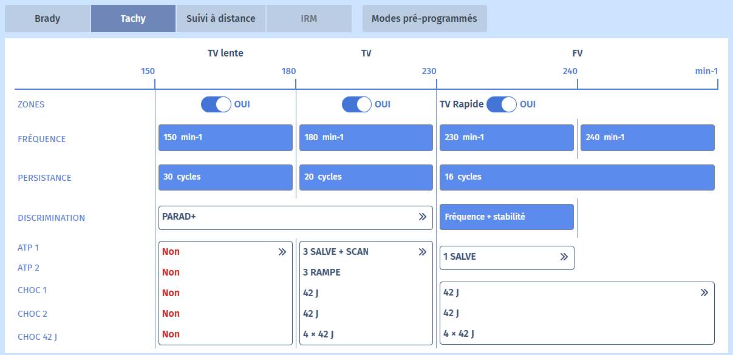Disable the TV Rapide zone switch
This screenshot has width=733, height=355.
[x=501, y=104]
